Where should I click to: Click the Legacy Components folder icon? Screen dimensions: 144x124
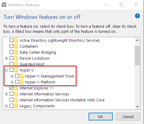16,106
